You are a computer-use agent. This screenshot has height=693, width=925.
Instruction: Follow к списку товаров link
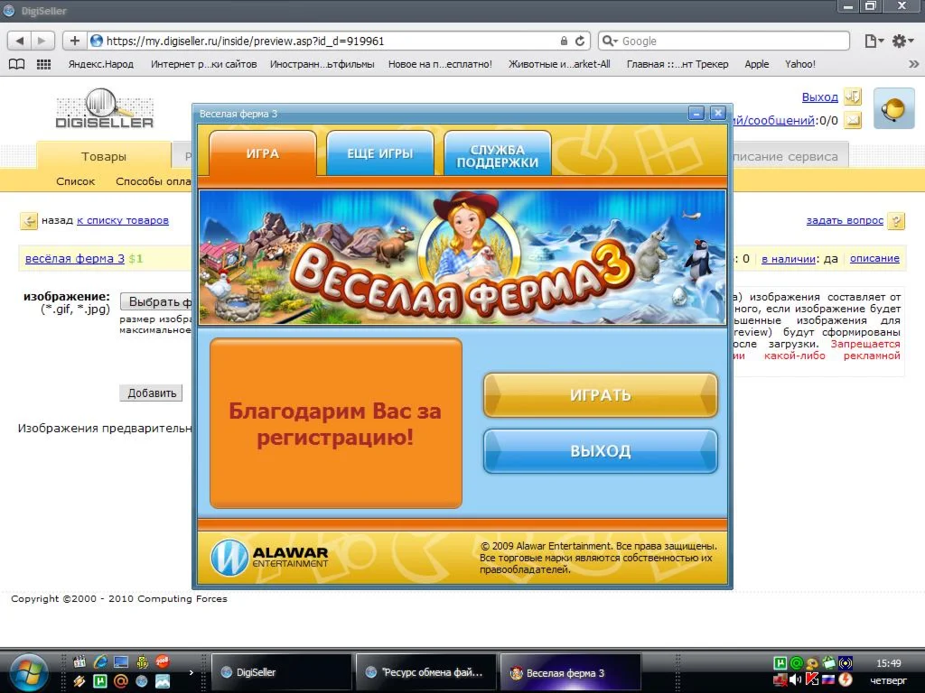point(123,220)
